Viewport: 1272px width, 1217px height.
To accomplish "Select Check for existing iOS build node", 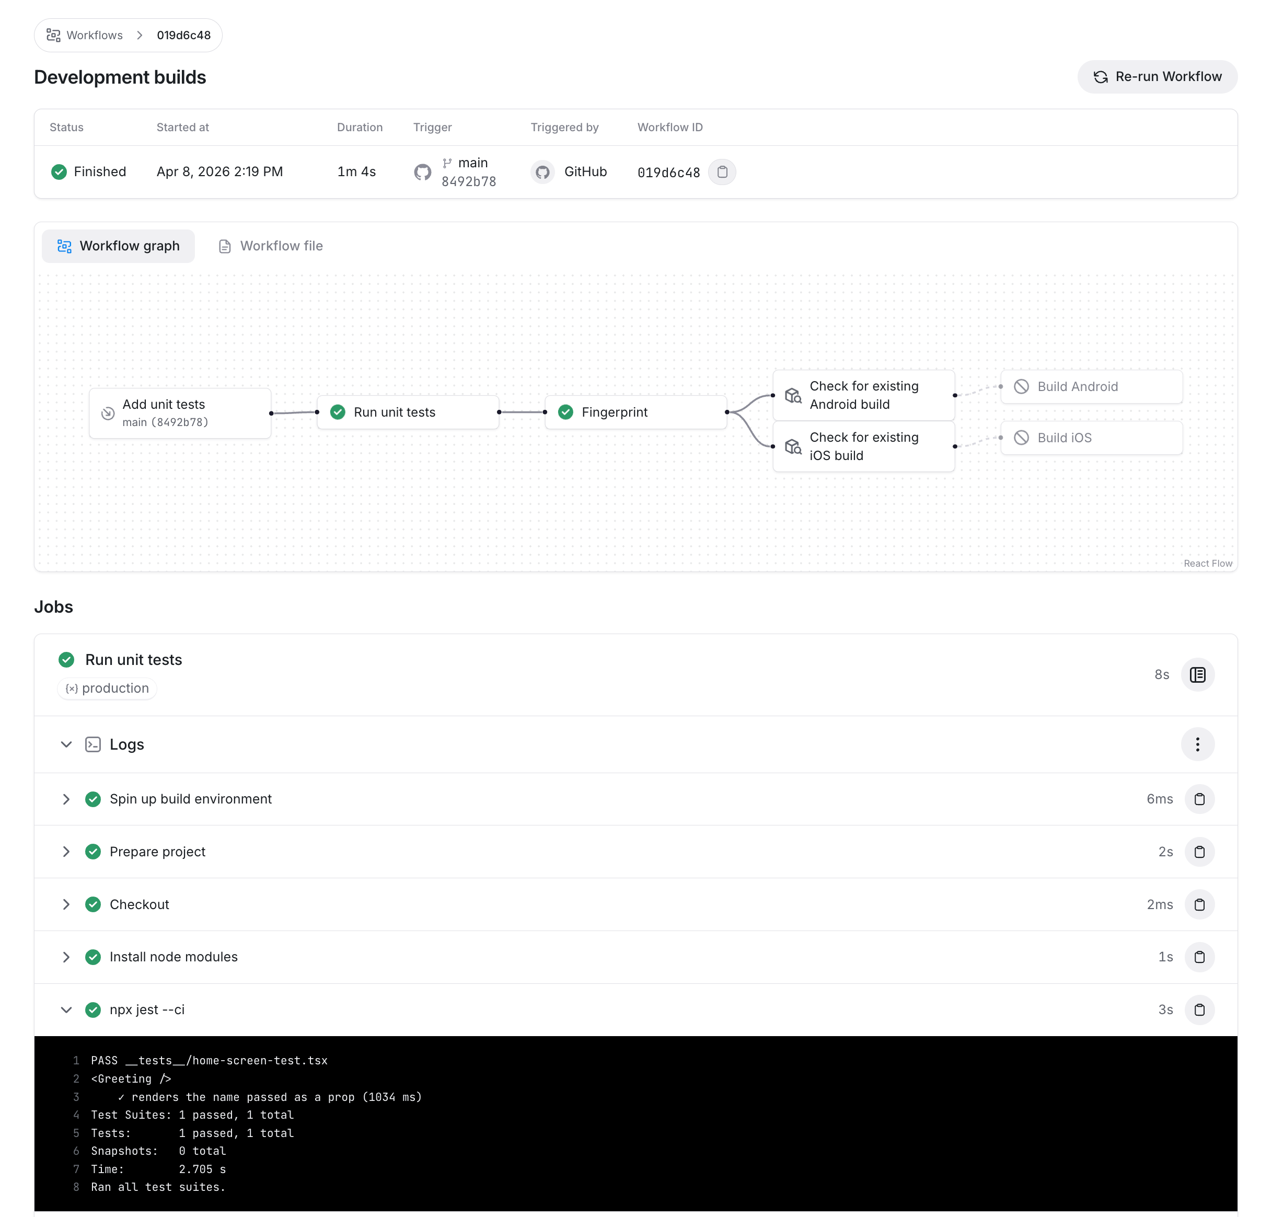I will point(863,446).
